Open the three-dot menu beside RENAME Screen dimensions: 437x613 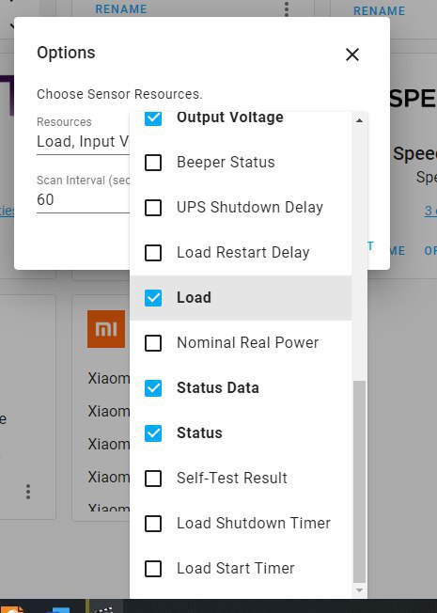tap(287, 9)
